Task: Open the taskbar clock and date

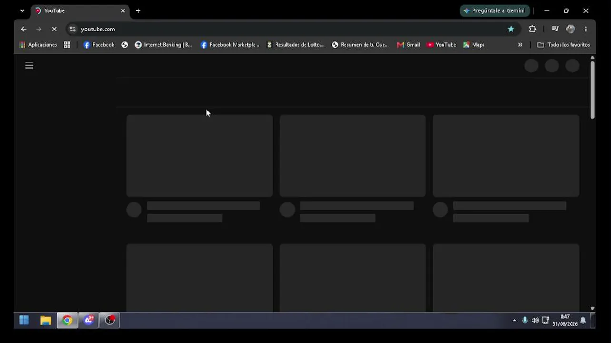Action: tap(565, 321)
